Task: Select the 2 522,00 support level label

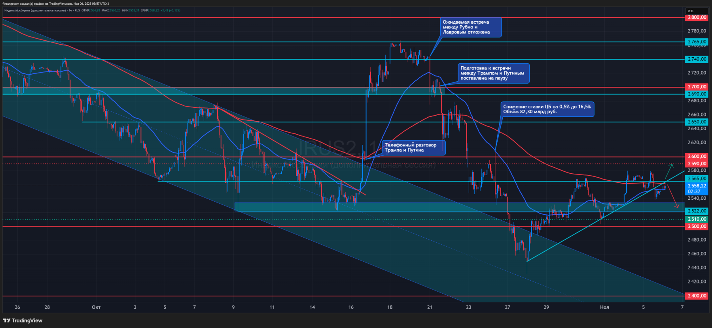Action: pyautogui.click(x=697, y=211)
